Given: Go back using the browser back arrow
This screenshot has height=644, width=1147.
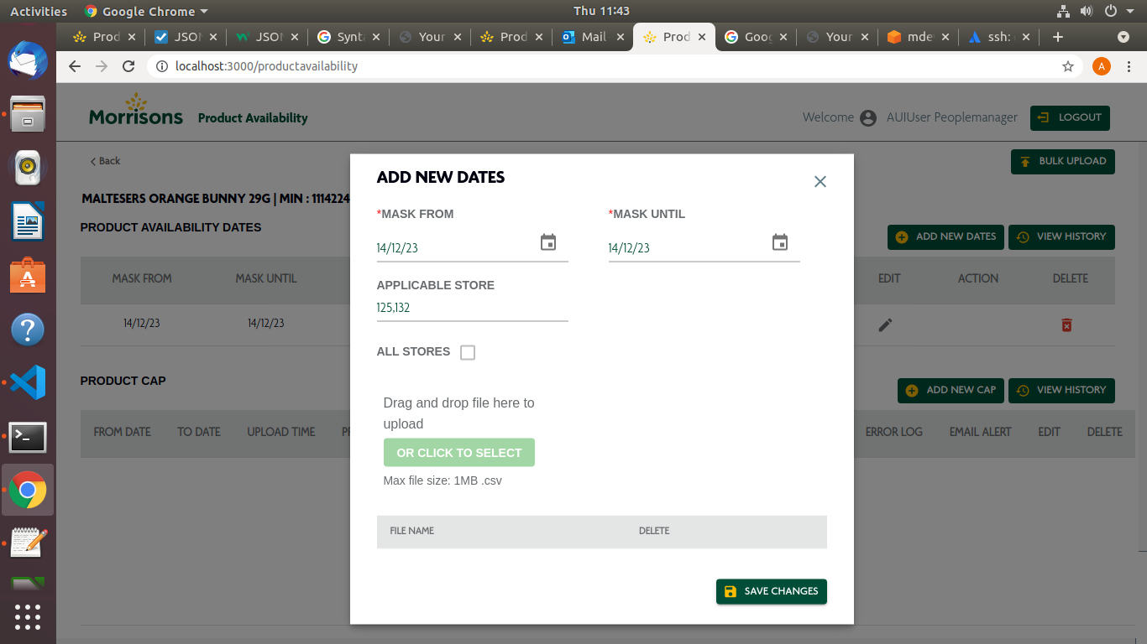Looking at the screenshot, I should coord(75,66).
